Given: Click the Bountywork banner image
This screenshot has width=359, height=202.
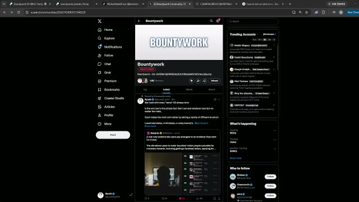Looking at the screenshot, I should 179,43.
